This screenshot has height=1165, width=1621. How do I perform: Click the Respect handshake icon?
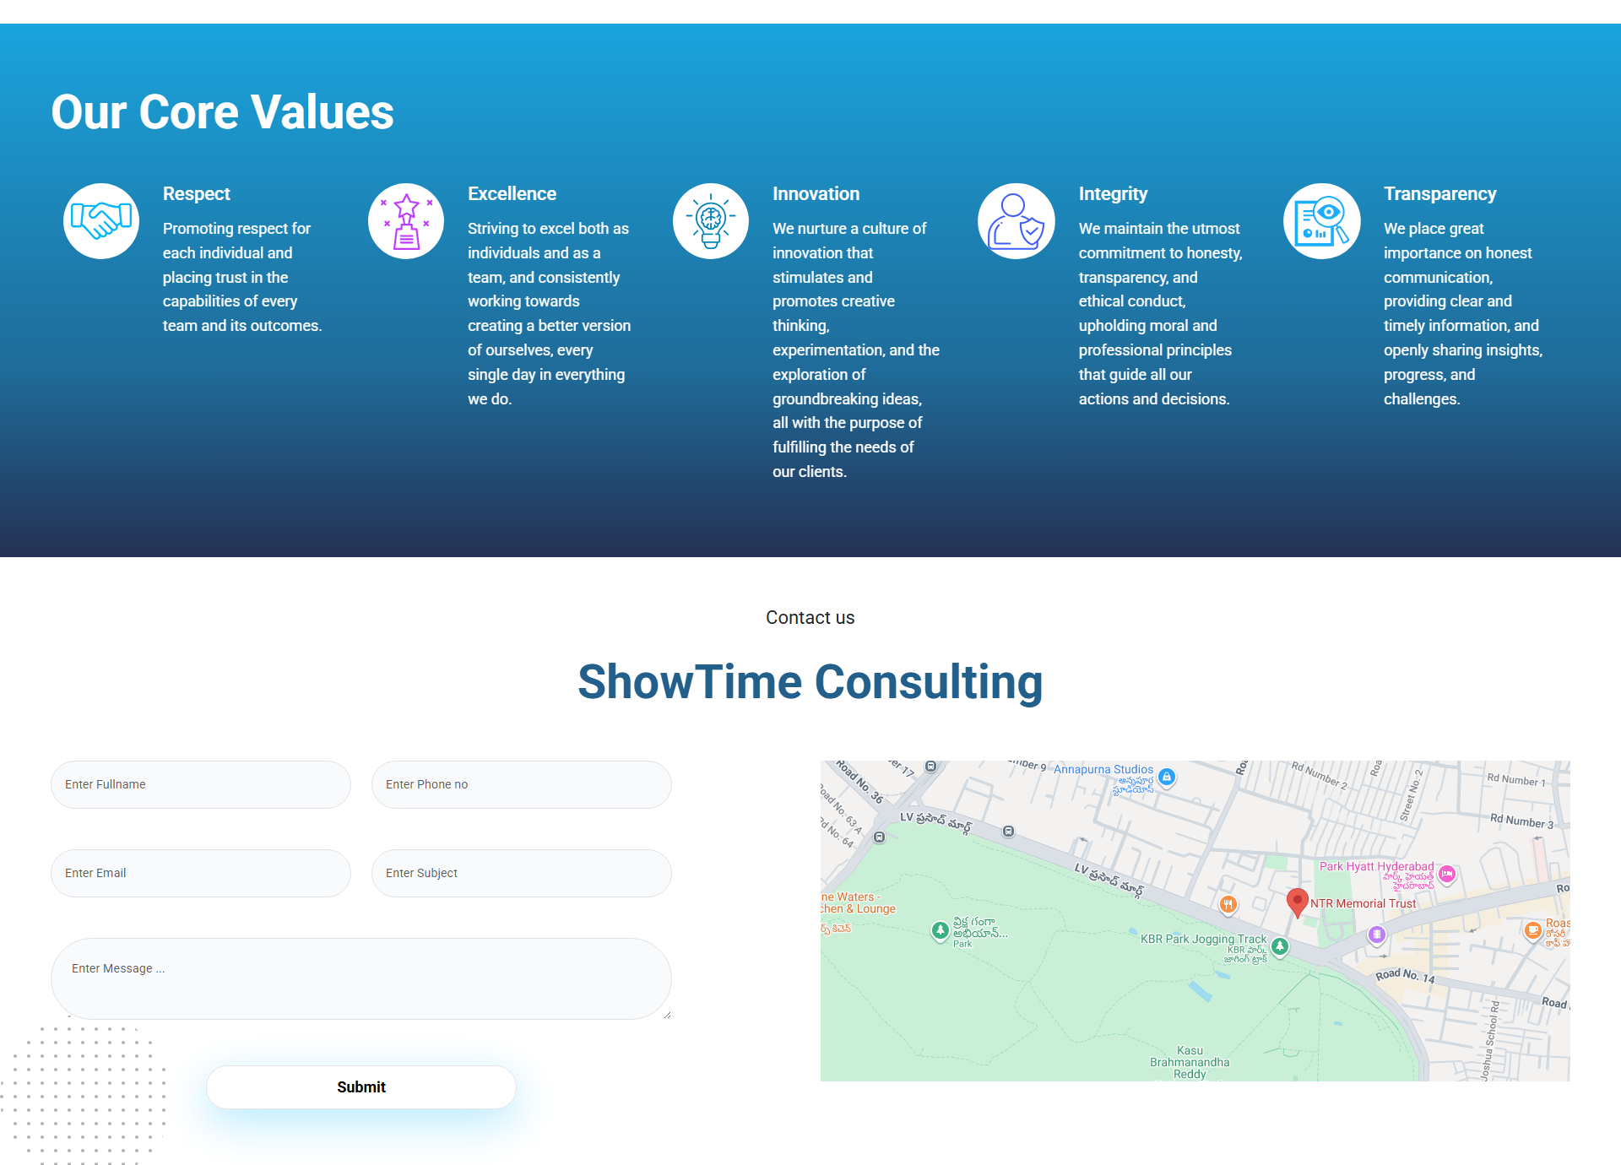(101, 221)
